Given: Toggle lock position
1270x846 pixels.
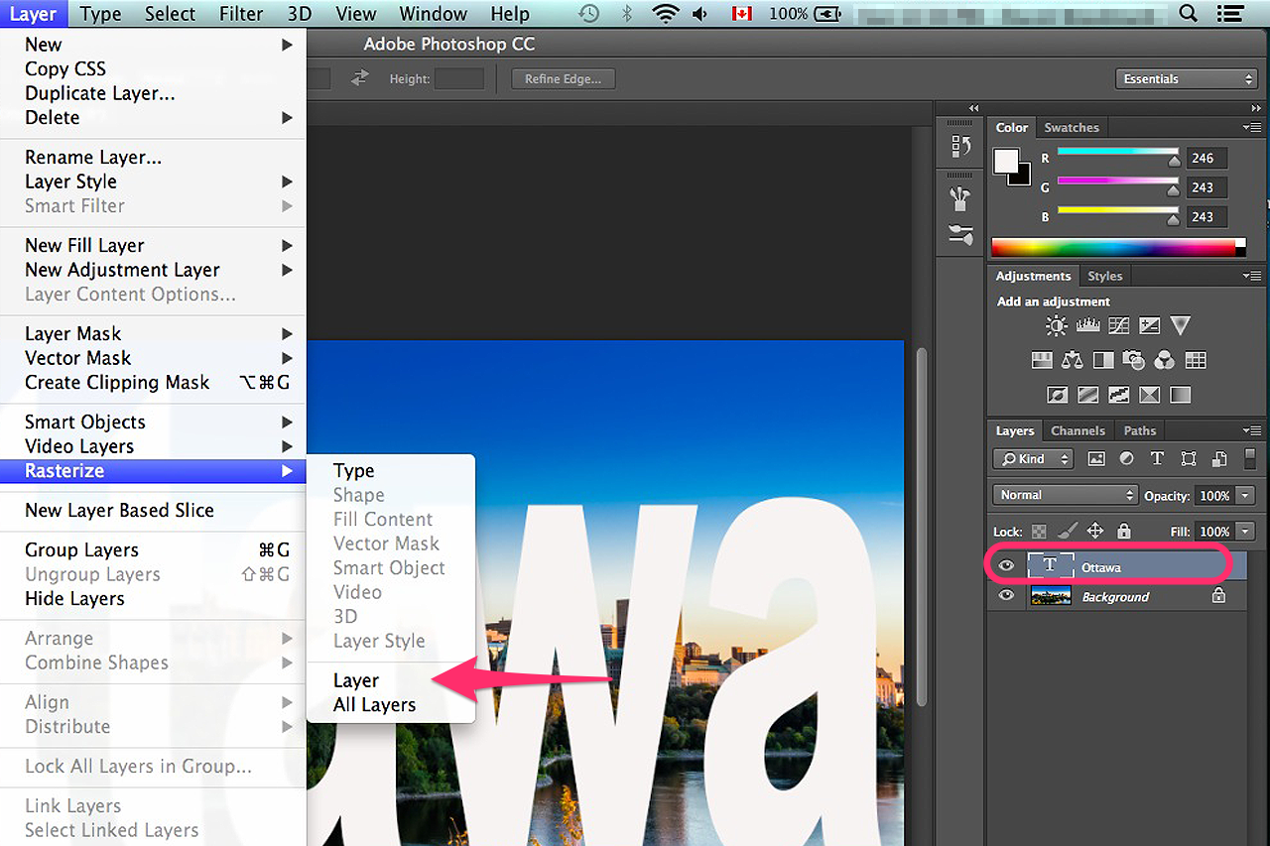Looking at the screenshot, I should tap(1095, 531).
